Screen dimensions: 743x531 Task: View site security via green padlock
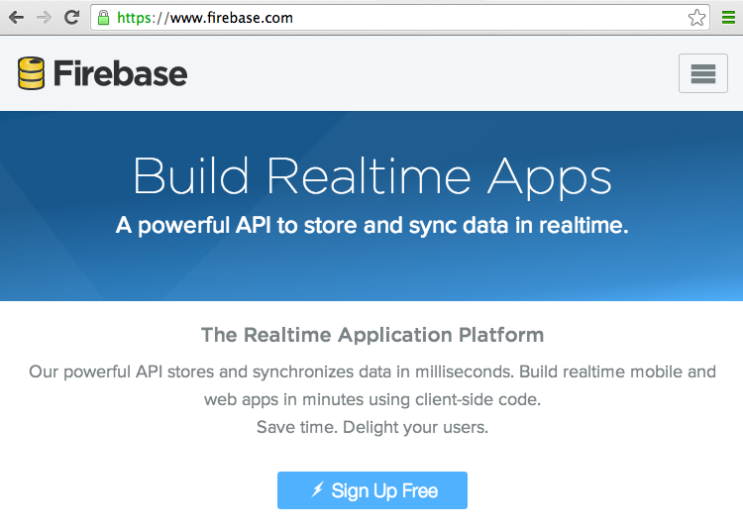[x=103, y=17]
